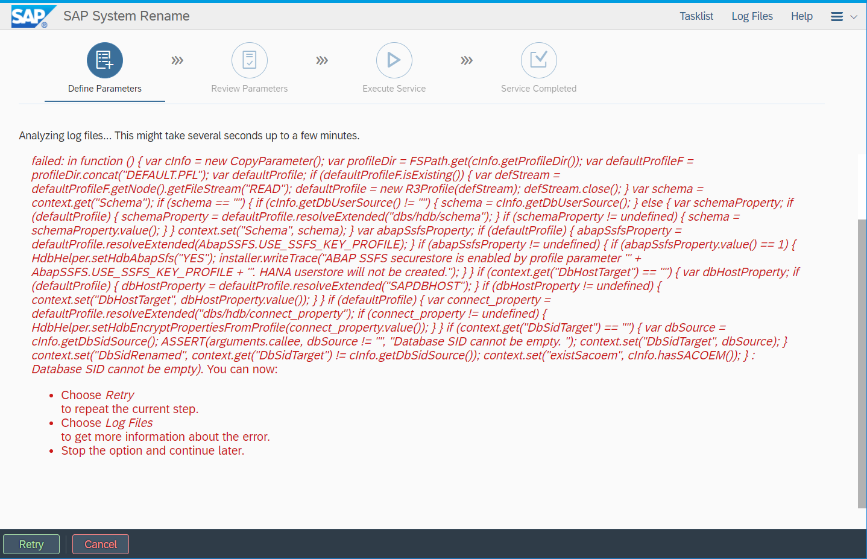
Task: Switch to the Define Parameters tab label
Action: (105, 89)
